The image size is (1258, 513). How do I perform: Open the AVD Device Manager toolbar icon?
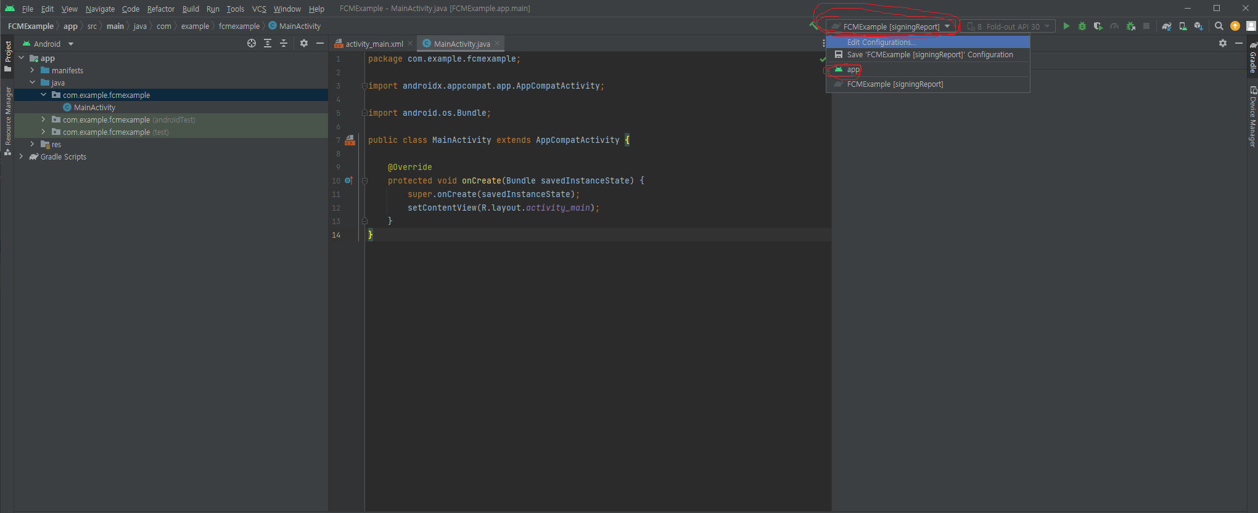click(x=1183, y=26)
